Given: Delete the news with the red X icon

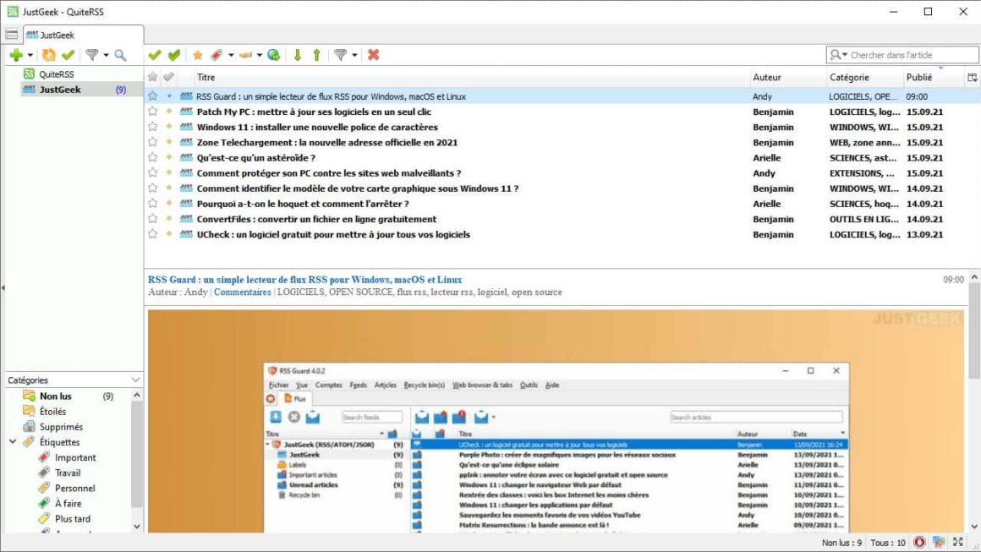Looking at the screenshot, I should [374, 55].
